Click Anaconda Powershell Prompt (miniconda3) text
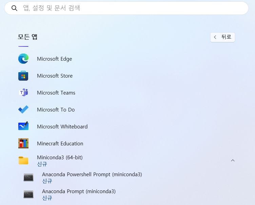 (92, 174)
